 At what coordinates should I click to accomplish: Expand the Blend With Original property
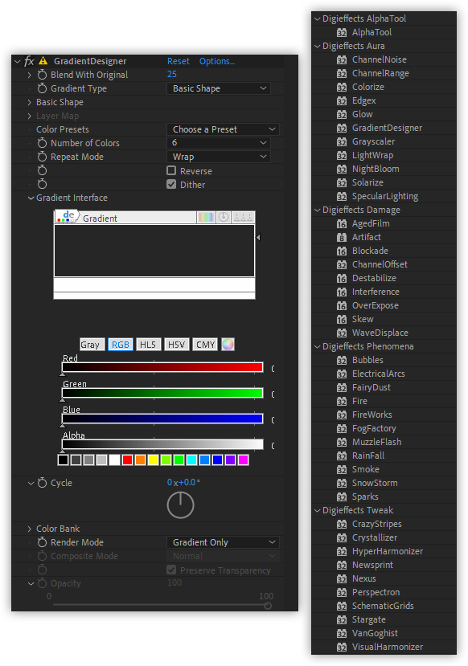(x=29, y=75)
